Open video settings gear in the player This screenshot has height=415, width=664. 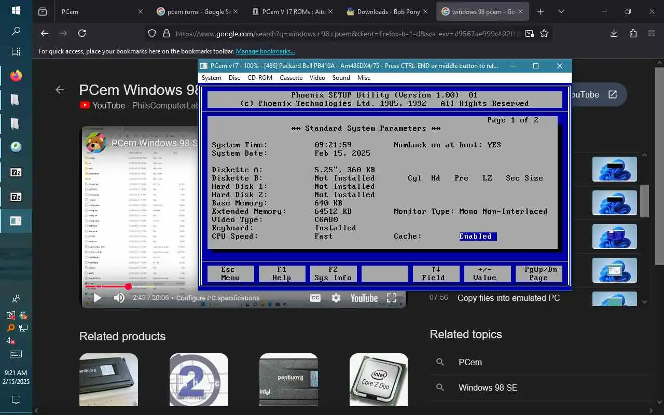[336, 298]
